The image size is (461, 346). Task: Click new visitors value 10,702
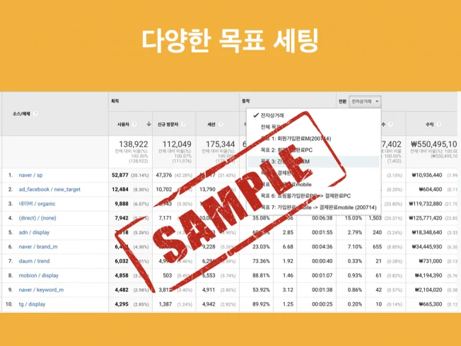164,190
